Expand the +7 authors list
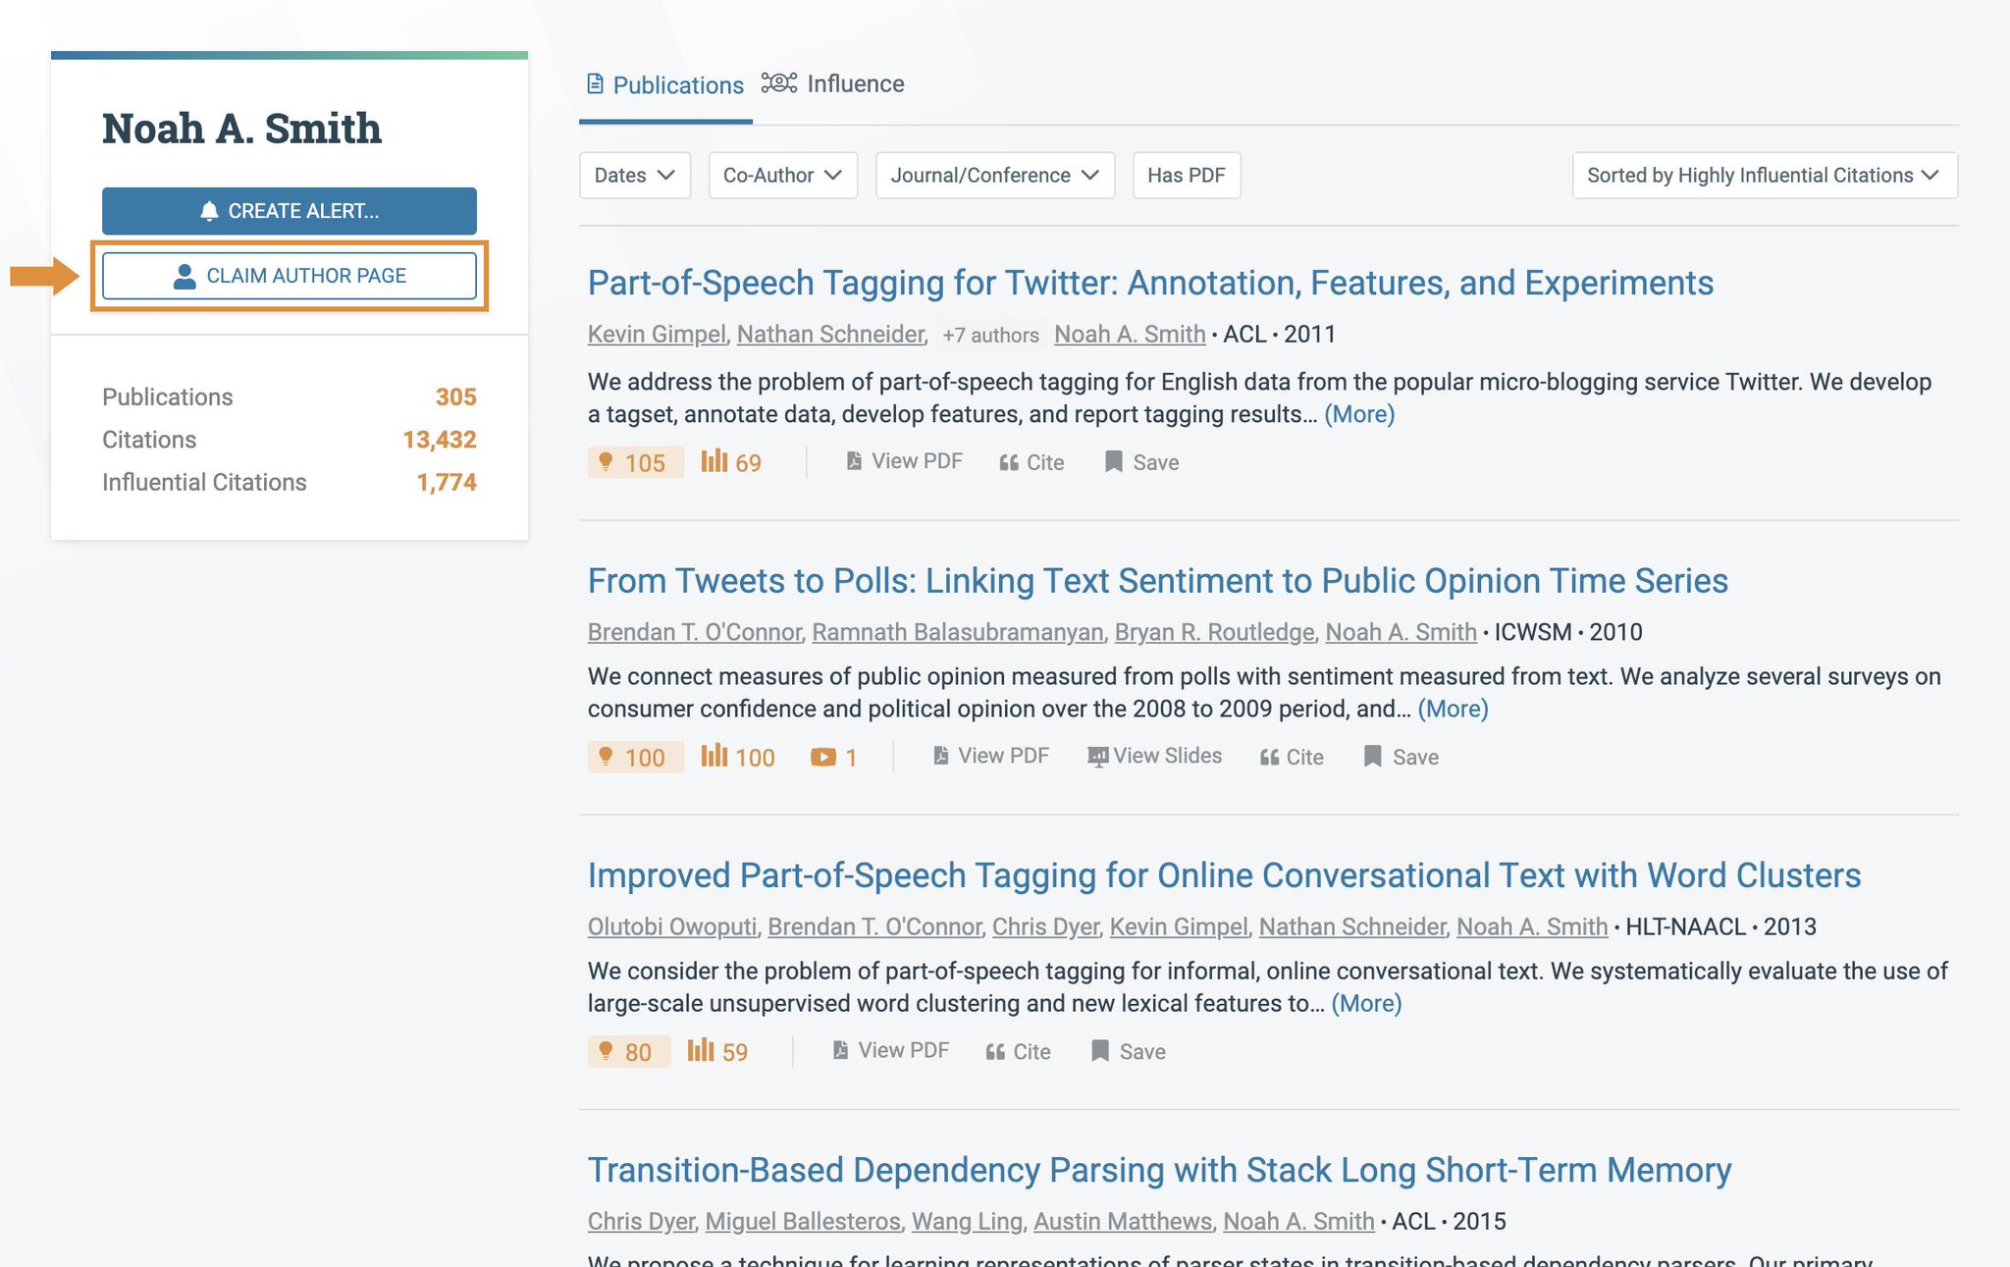Image resolution: width=2010 pixels, height=1267 pixels. pyautogui.click(x=990, y=335)
